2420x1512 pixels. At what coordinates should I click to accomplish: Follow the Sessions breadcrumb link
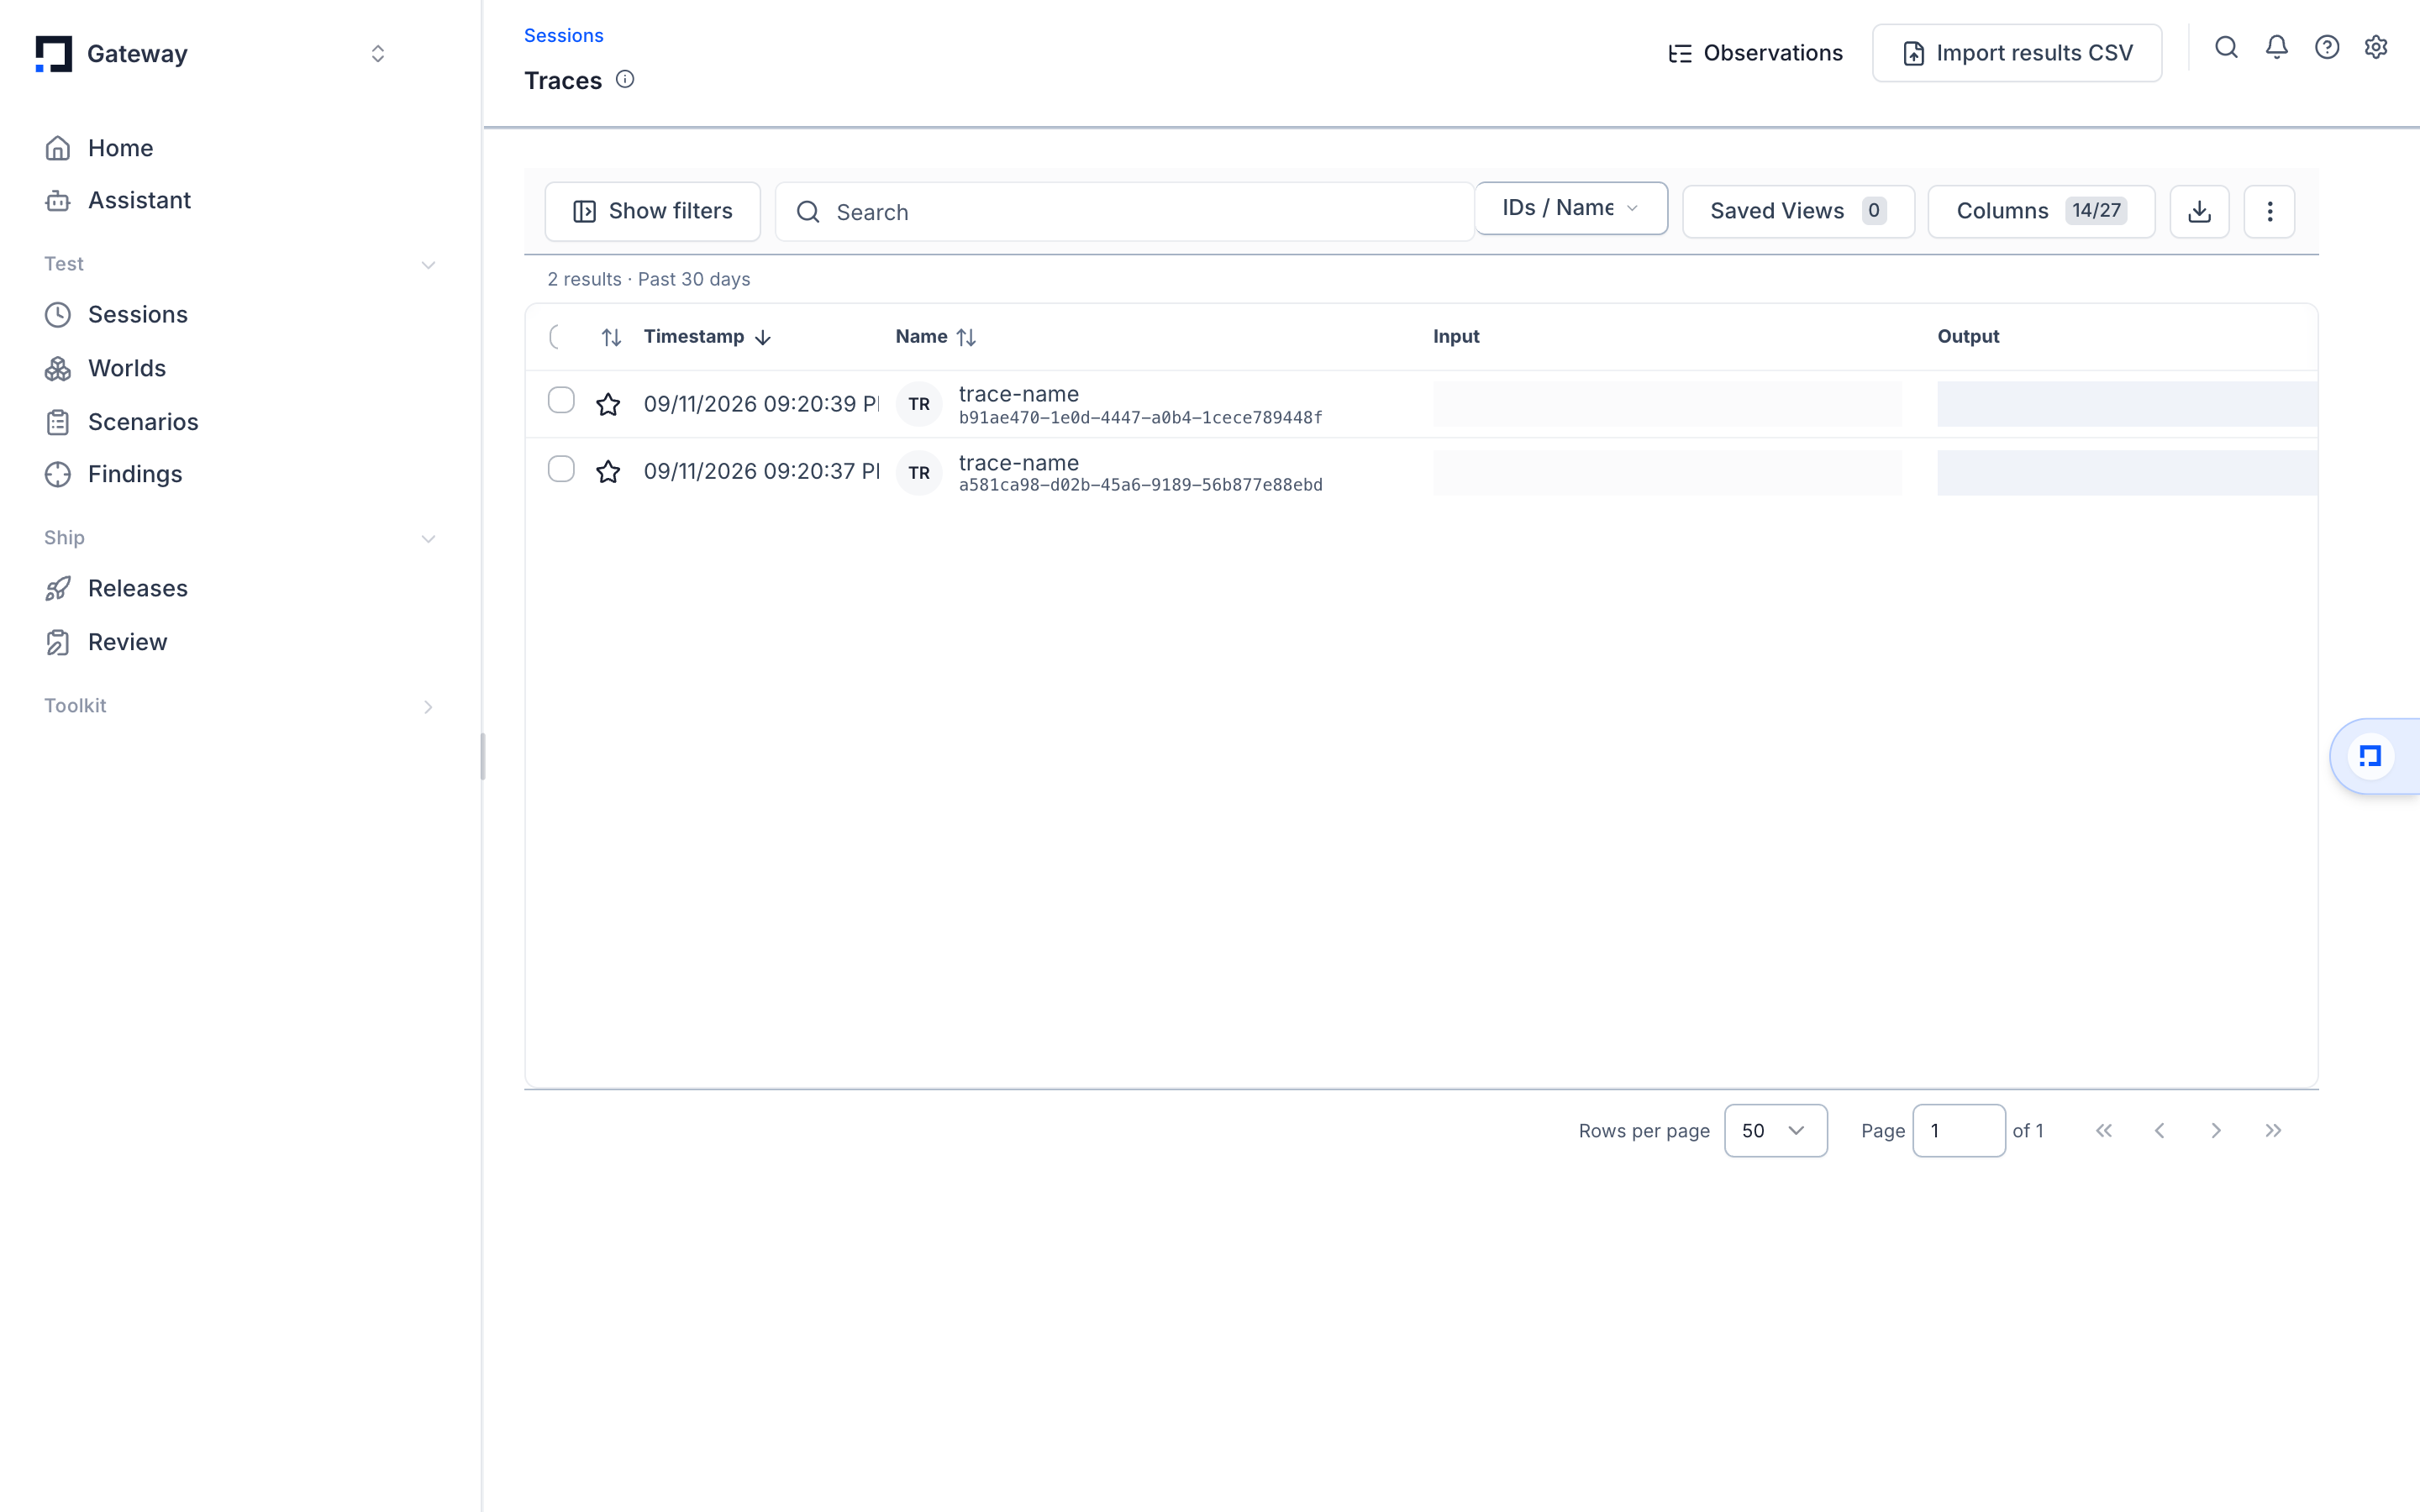pos(564,36)
